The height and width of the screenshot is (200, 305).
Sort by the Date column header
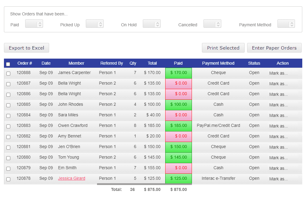[x=46, y=63]
